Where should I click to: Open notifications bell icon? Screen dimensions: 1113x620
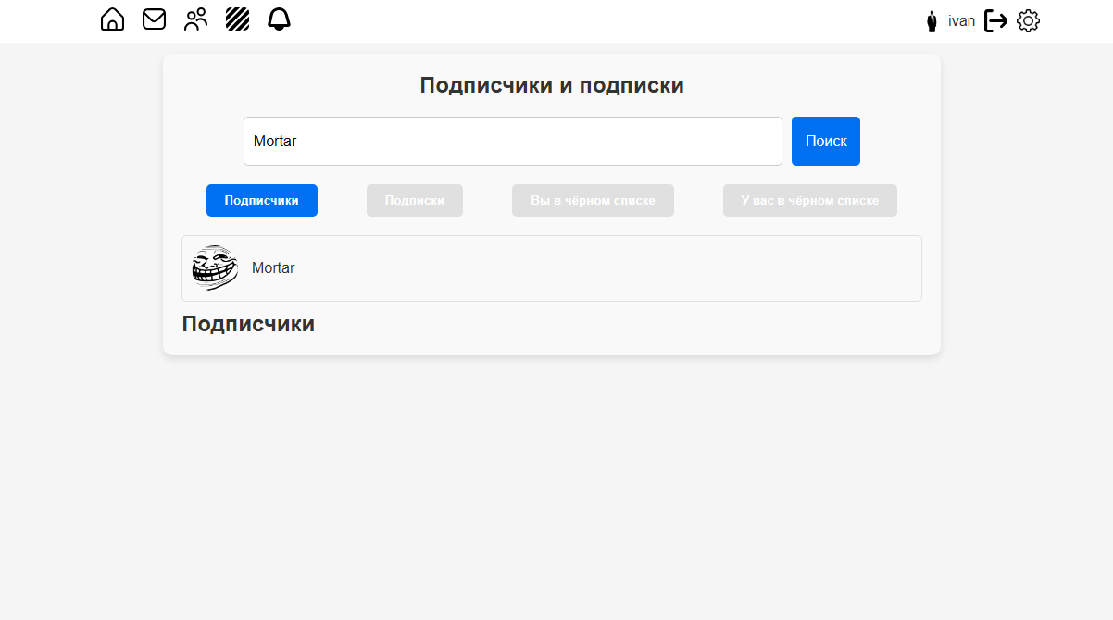[279, 19]
